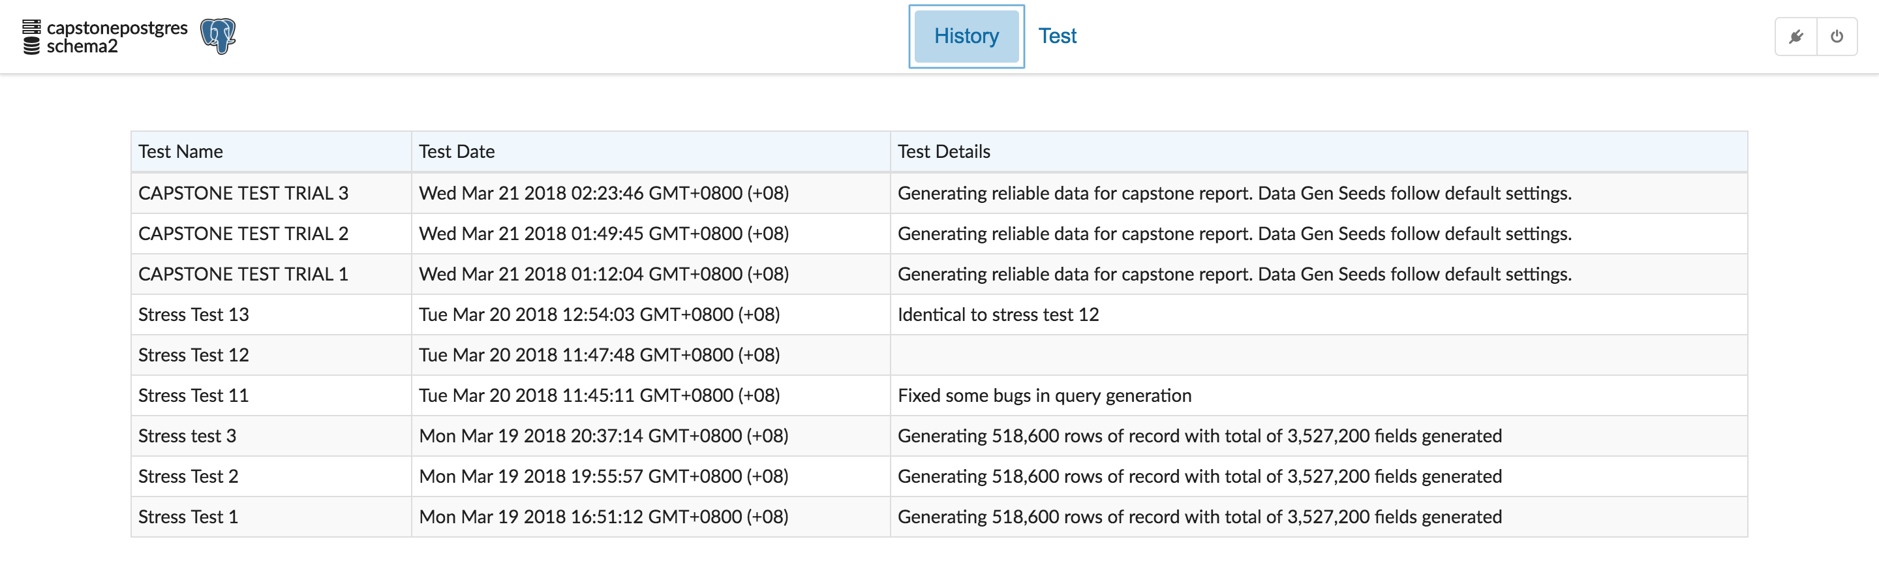
Task: Click the Stress Test 2 entry
Action: click(x=188, y=476)
